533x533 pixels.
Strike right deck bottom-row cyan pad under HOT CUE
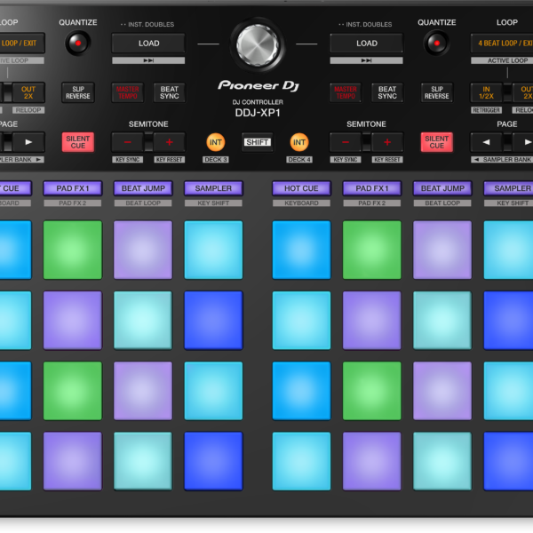pos(301,461)
